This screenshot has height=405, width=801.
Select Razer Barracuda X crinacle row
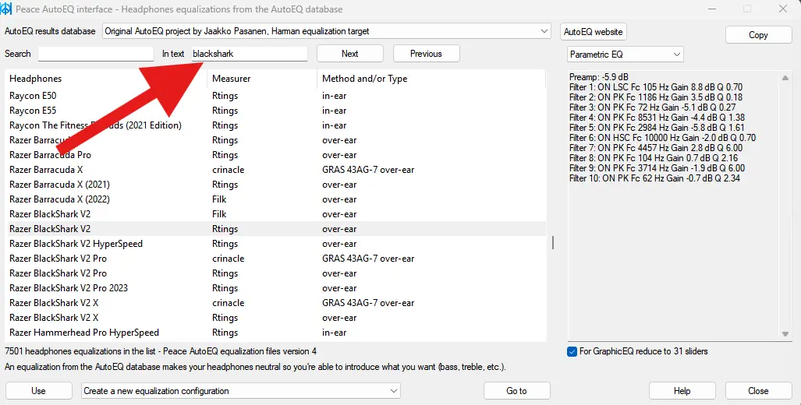[x=275, y=169]
